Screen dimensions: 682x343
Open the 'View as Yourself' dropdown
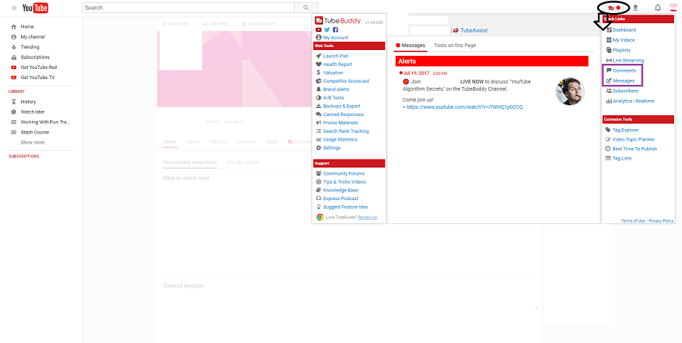pyautogui.click(x=234, y=121)
